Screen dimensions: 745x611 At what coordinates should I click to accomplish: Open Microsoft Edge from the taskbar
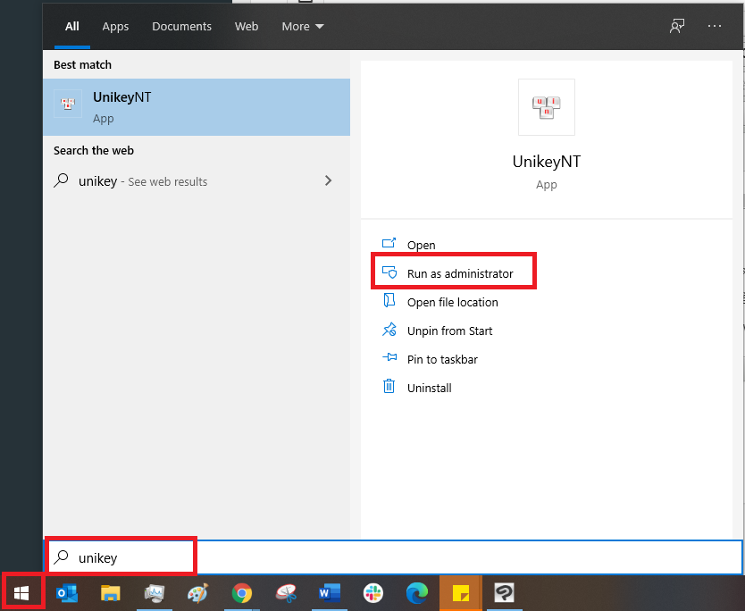416,593
